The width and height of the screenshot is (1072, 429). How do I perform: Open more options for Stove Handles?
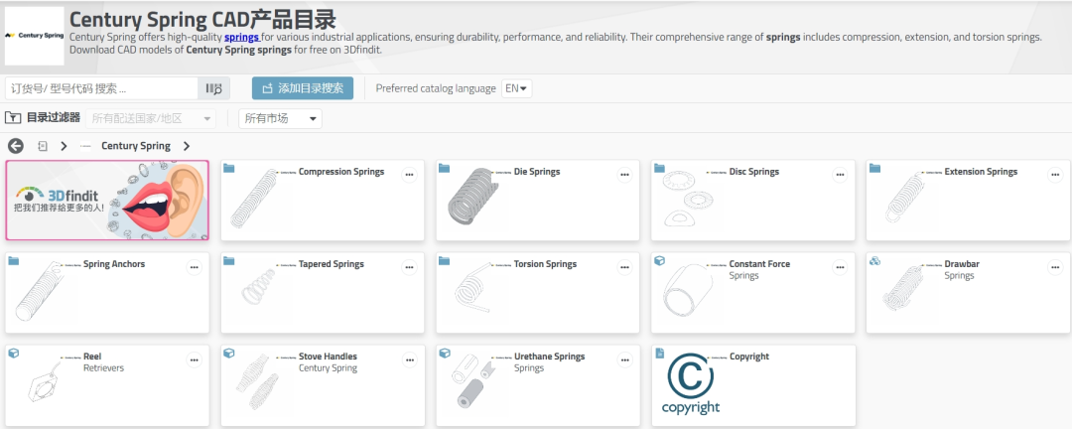point(410,359)
